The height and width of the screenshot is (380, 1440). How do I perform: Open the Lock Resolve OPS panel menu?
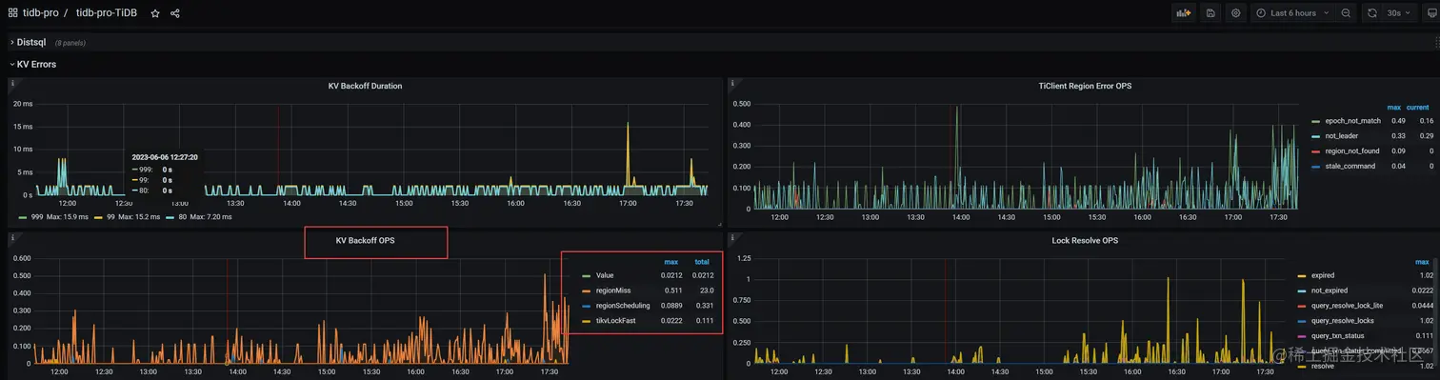1085,241
